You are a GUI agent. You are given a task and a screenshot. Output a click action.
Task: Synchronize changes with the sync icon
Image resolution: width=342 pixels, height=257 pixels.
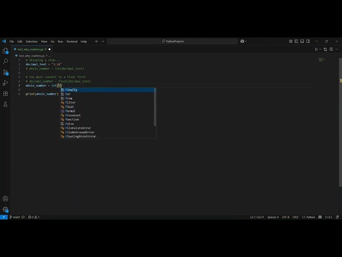tap(23, 217)
